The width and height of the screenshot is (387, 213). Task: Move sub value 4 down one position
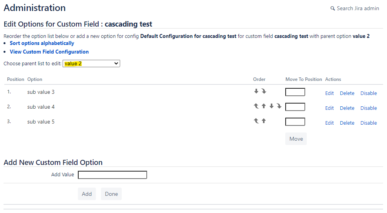(x=272, y=106)
